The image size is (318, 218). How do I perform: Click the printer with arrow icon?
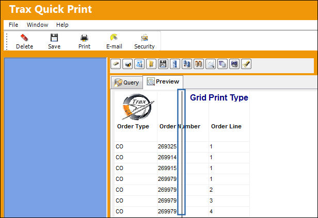tap(128, 64)
